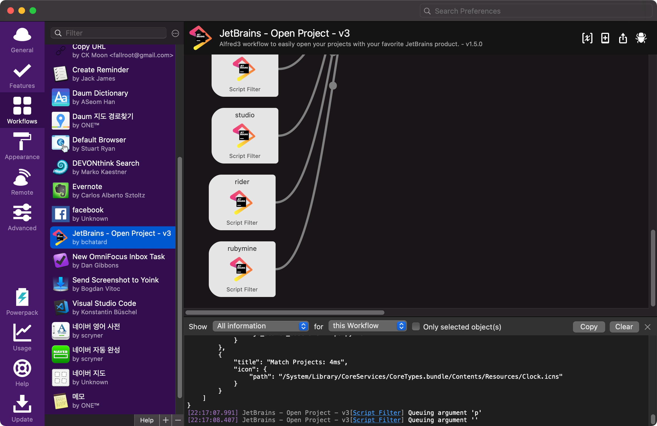Click the add workflow object plus icon

[x=605, y=38]
